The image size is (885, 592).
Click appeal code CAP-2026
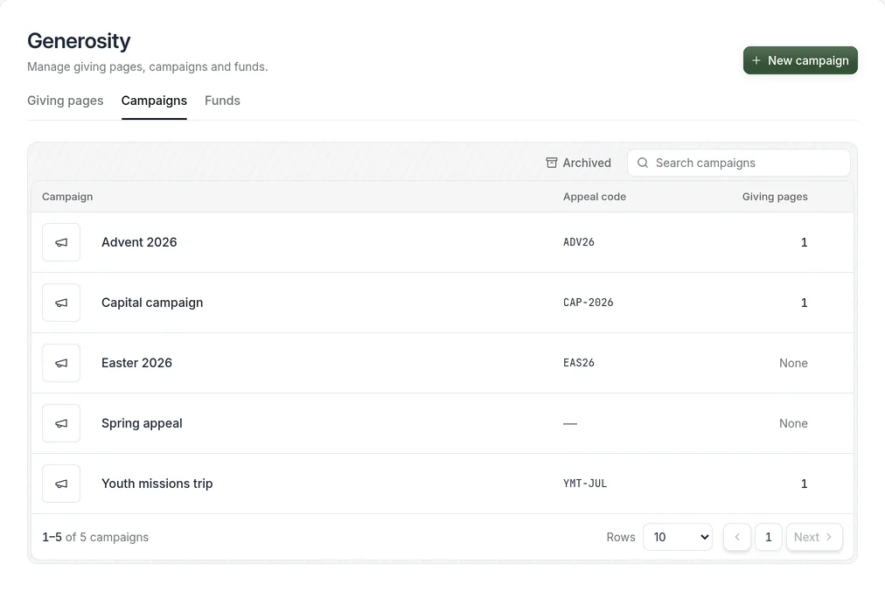(x=589, y=303)
